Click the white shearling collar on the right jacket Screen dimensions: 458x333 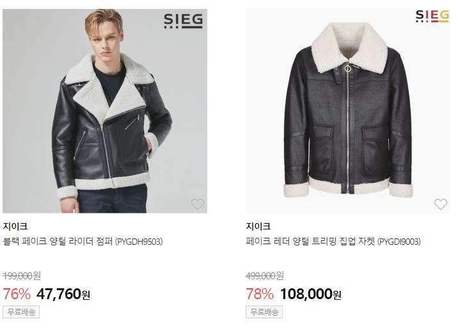(349, 47)
